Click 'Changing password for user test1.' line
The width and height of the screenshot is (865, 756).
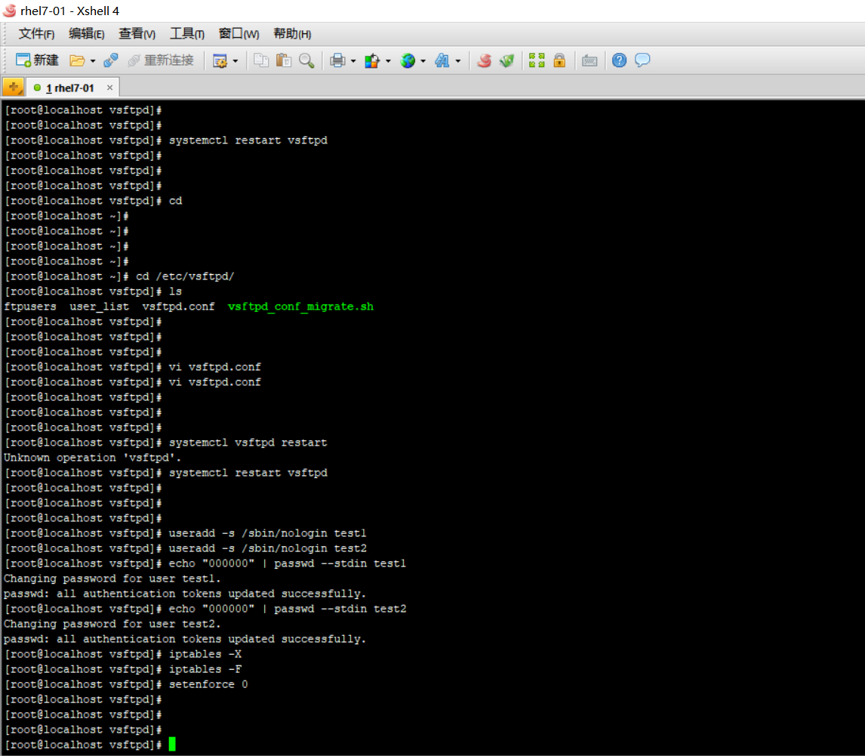click(112, 579)
